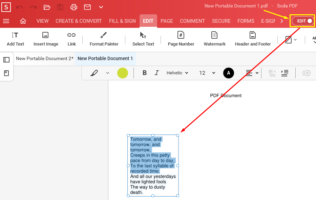Open the CREATE & CONVERT tab
The image size is (316, 200).
(x=79, y=21)
